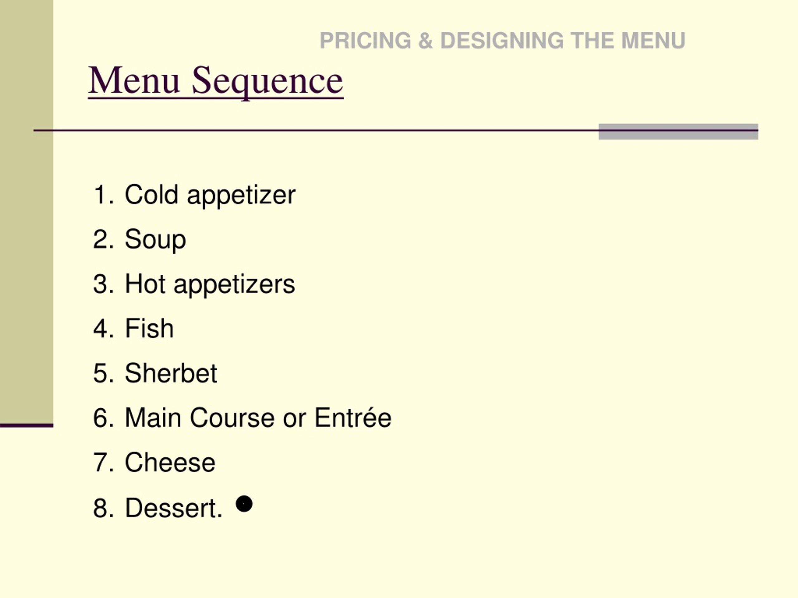Click the PRICING & DESIGNING THE MENU header
798x598 pixels.
(x=502, y=40)
